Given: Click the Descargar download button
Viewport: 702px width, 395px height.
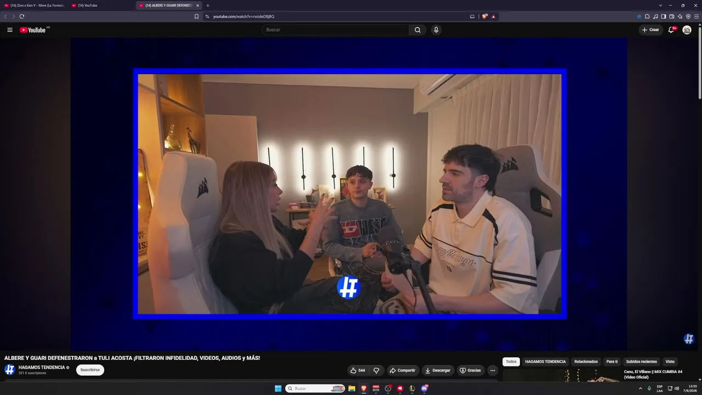Looking at the screenshot, I should (438, 370).
